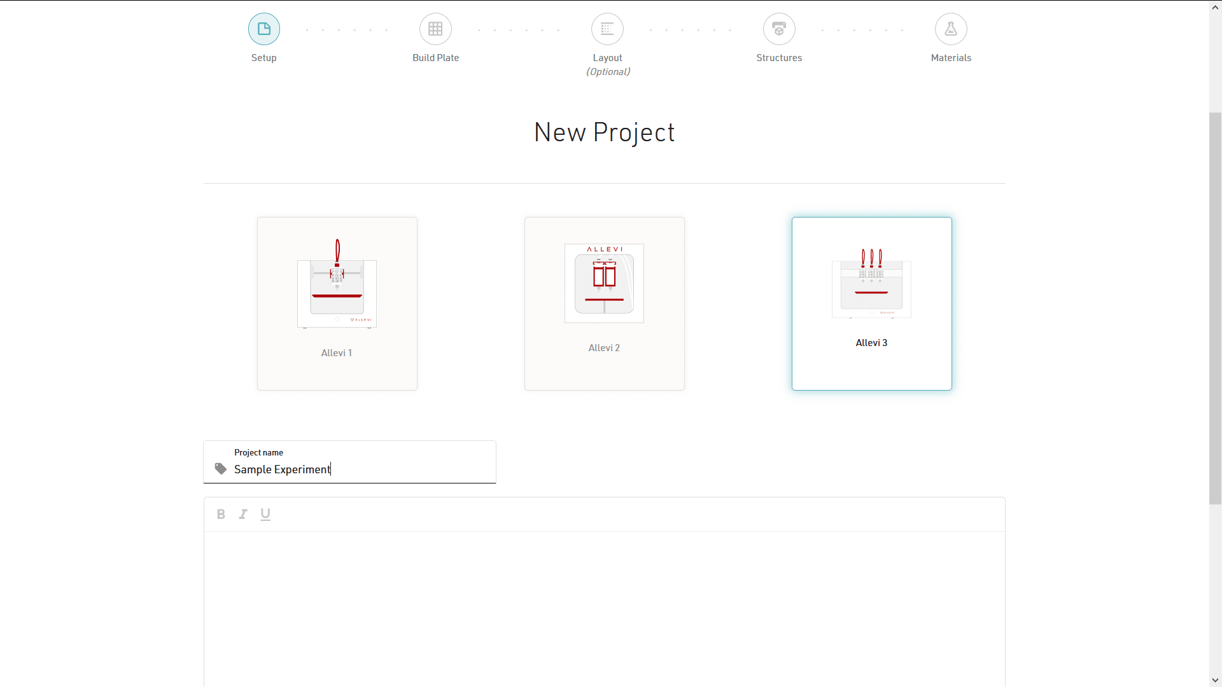Click the New Project heading
This screenshot has height=687, width=1222.
605,132
